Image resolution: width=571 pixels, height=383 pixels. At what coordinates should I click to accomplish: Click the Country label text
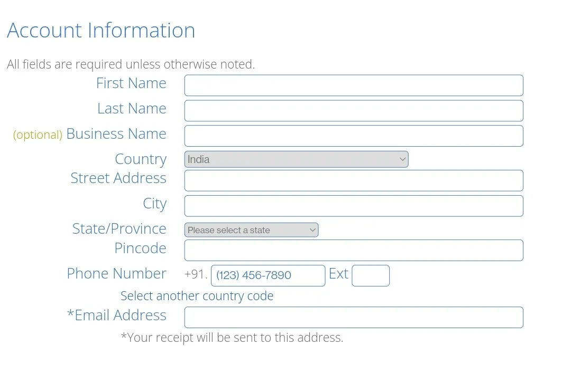pyautogui.click(x=141, y=159)
